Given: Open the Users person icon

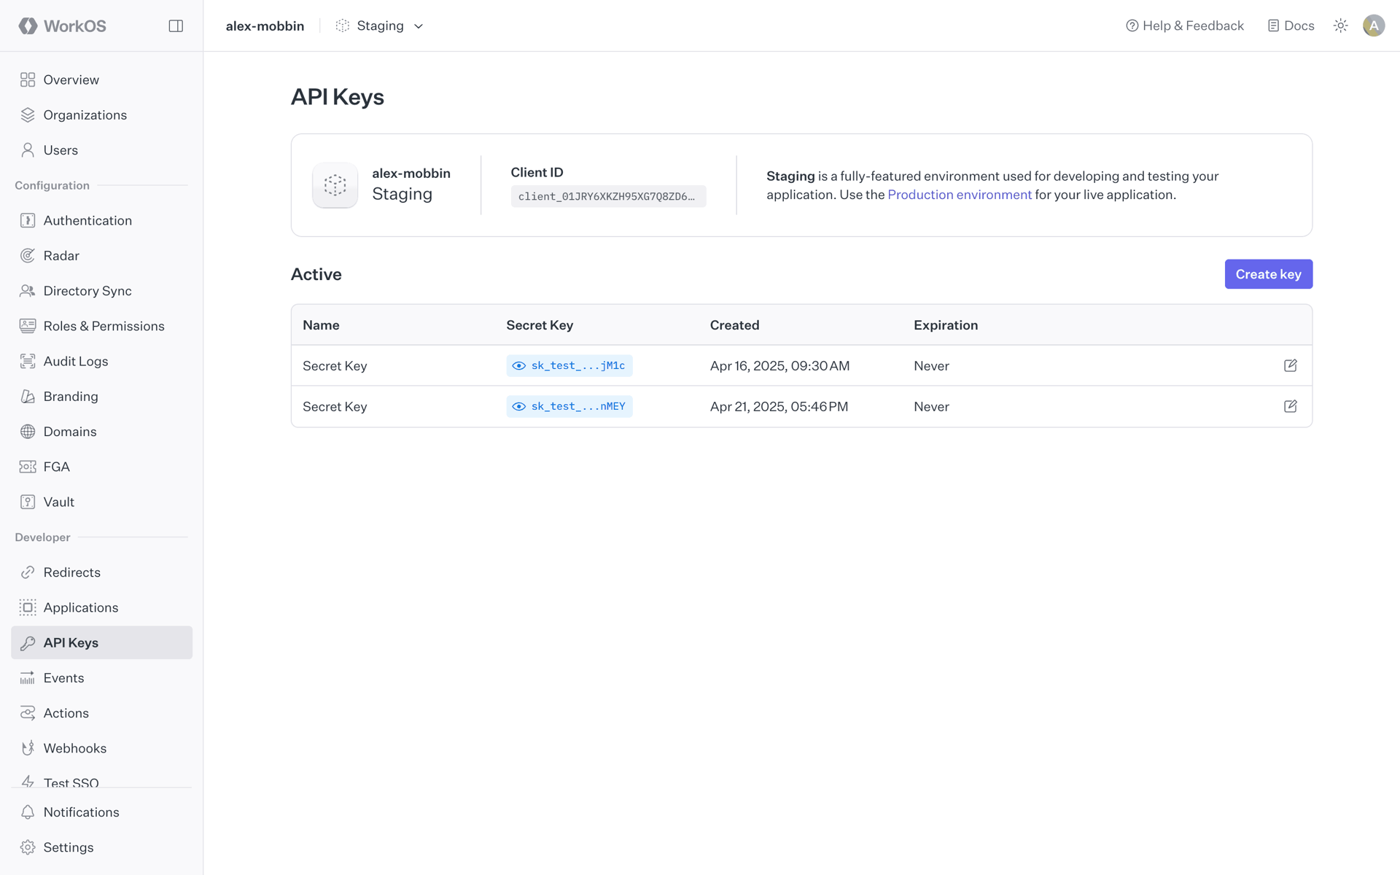Looking at the screenshot, I should (x=28, y=149).
